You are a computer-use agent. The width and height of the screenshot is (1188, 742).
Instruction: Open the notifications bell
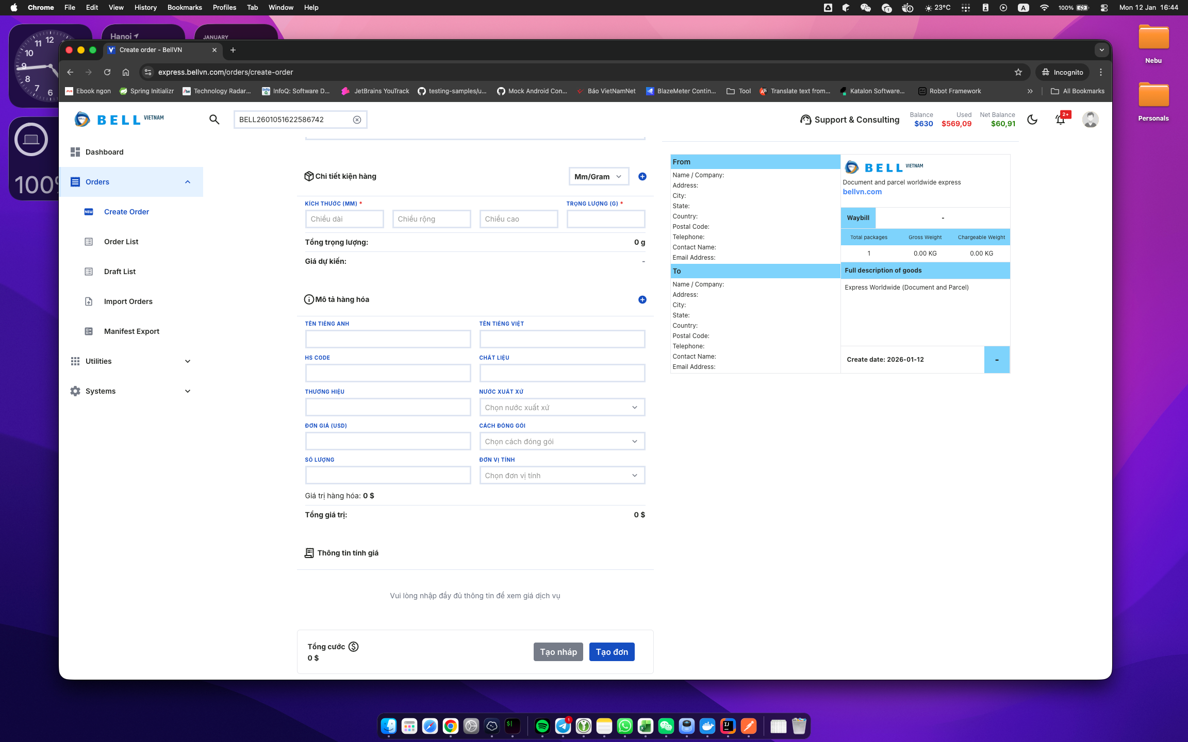[1060, 120]
